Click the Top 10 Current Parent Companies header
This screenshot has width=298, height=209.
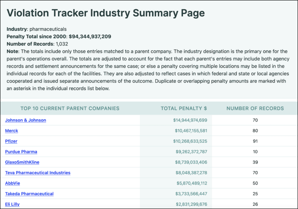click(70, 108)
